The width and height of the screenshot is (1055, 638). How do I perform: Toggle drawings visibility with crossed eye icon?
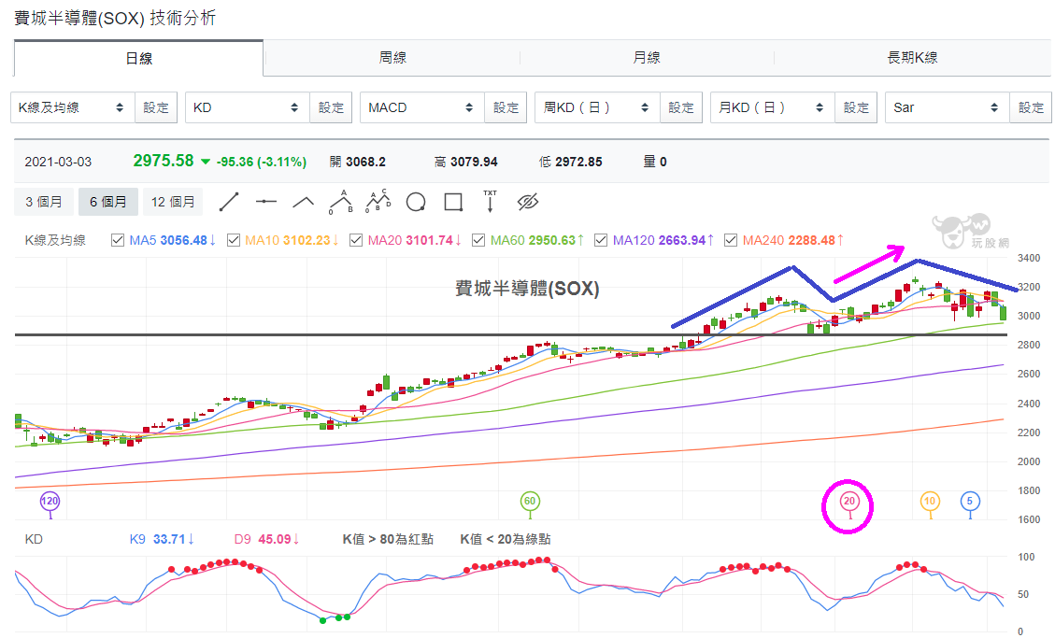coord(528,202)
